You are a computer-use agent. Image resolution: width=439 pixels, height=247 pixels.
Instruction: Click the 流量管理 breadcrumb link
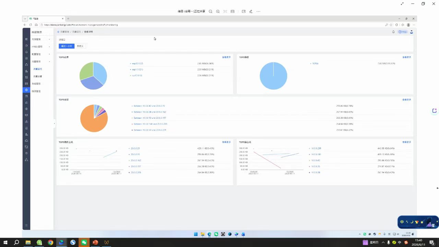[x=65, y=32]
